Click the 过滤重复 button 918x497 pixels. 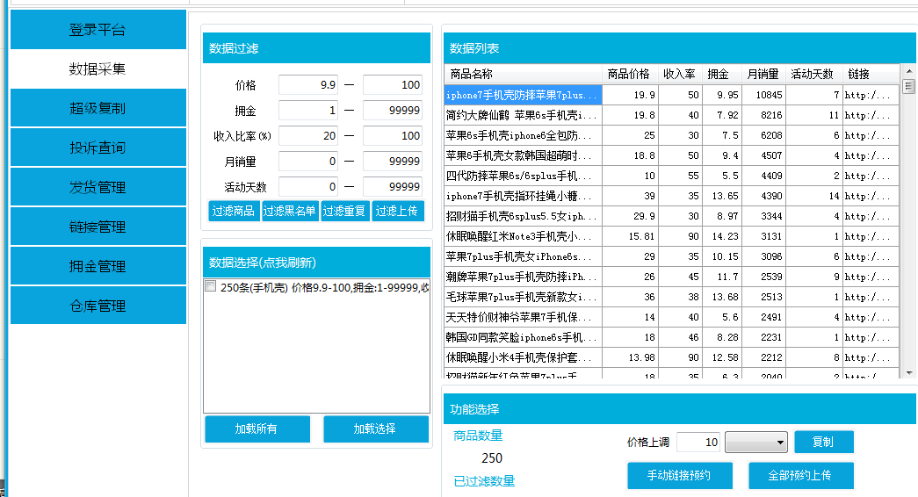pos(343,211)
